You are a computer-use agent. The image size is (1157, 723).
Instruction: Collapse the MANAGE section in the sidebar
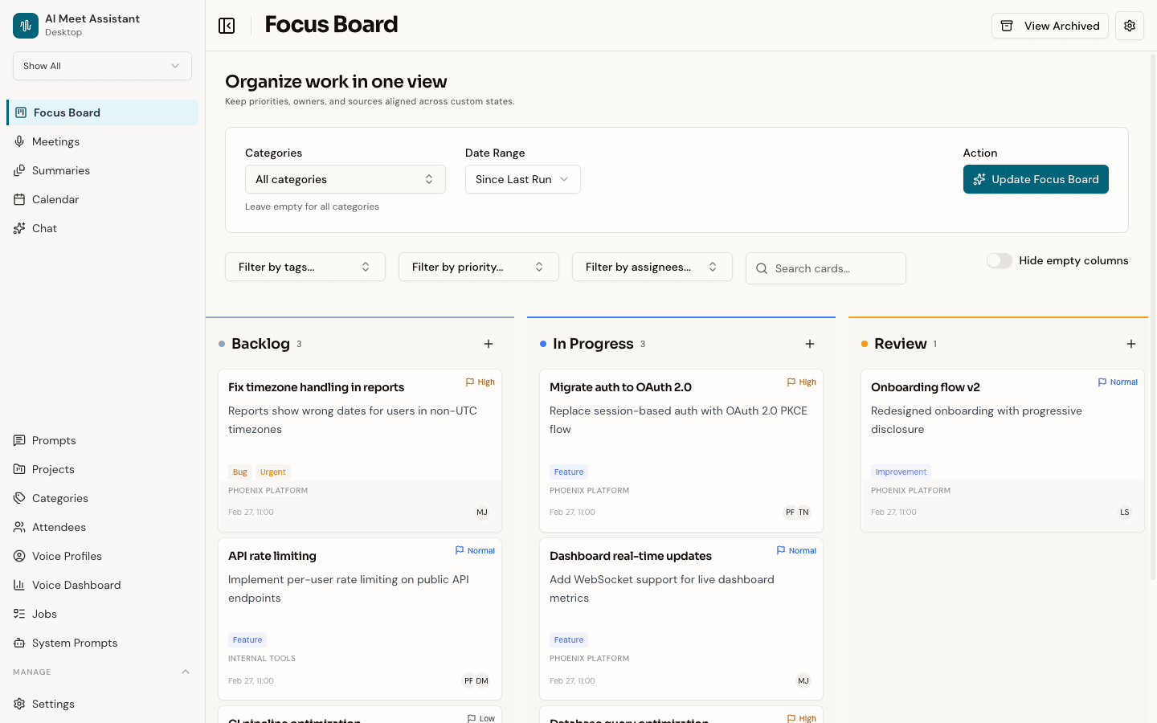point(186,672)
